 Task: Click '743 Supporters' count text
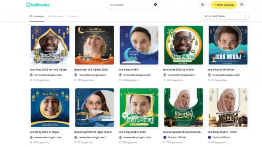(41, 80)
